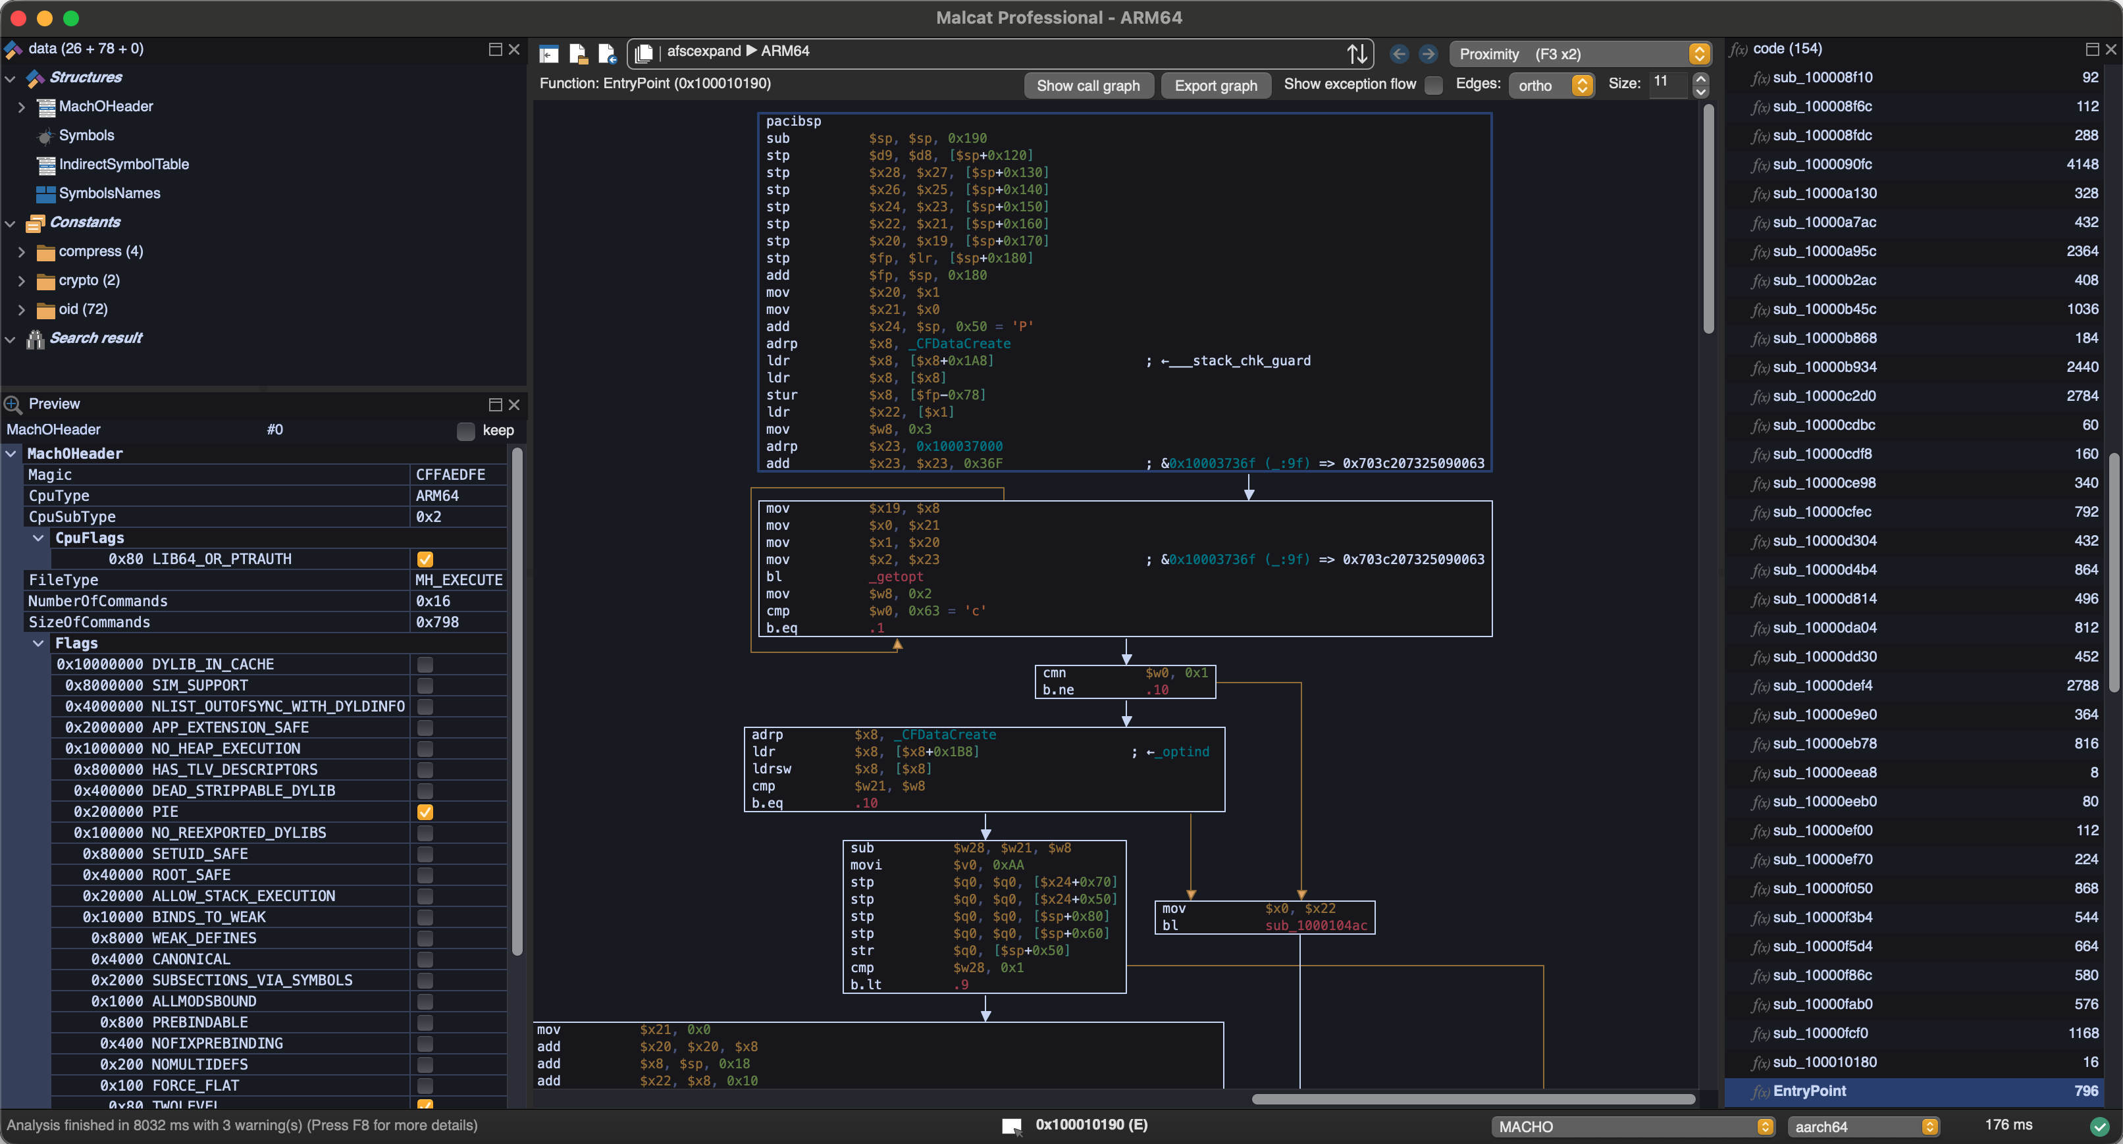Enable the Show exception flow checkbox
Screen dimensions: 2123x1144
pyautogui.click(x=1434, y=85)
